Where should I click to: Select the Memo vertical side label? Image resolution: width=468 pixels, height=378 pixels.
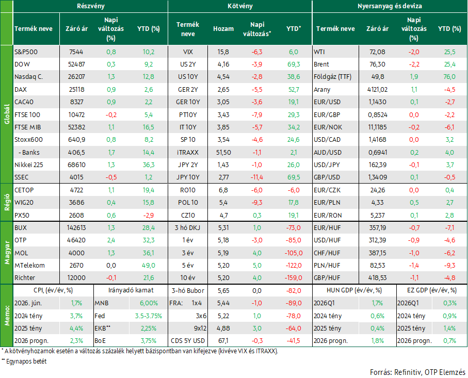[7, 316]
